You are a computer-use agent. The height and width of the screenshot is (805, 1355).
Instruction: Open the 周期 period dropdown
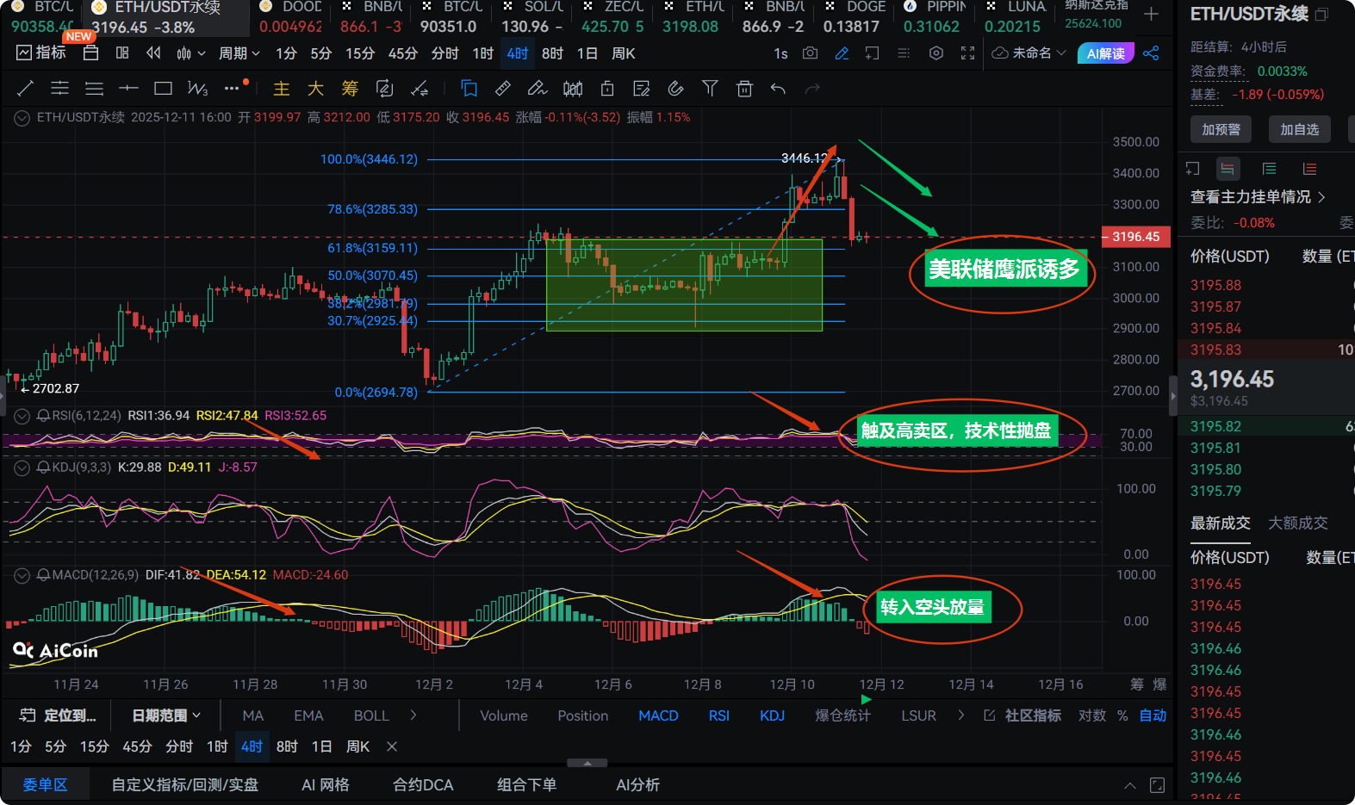tap(239, 53)
